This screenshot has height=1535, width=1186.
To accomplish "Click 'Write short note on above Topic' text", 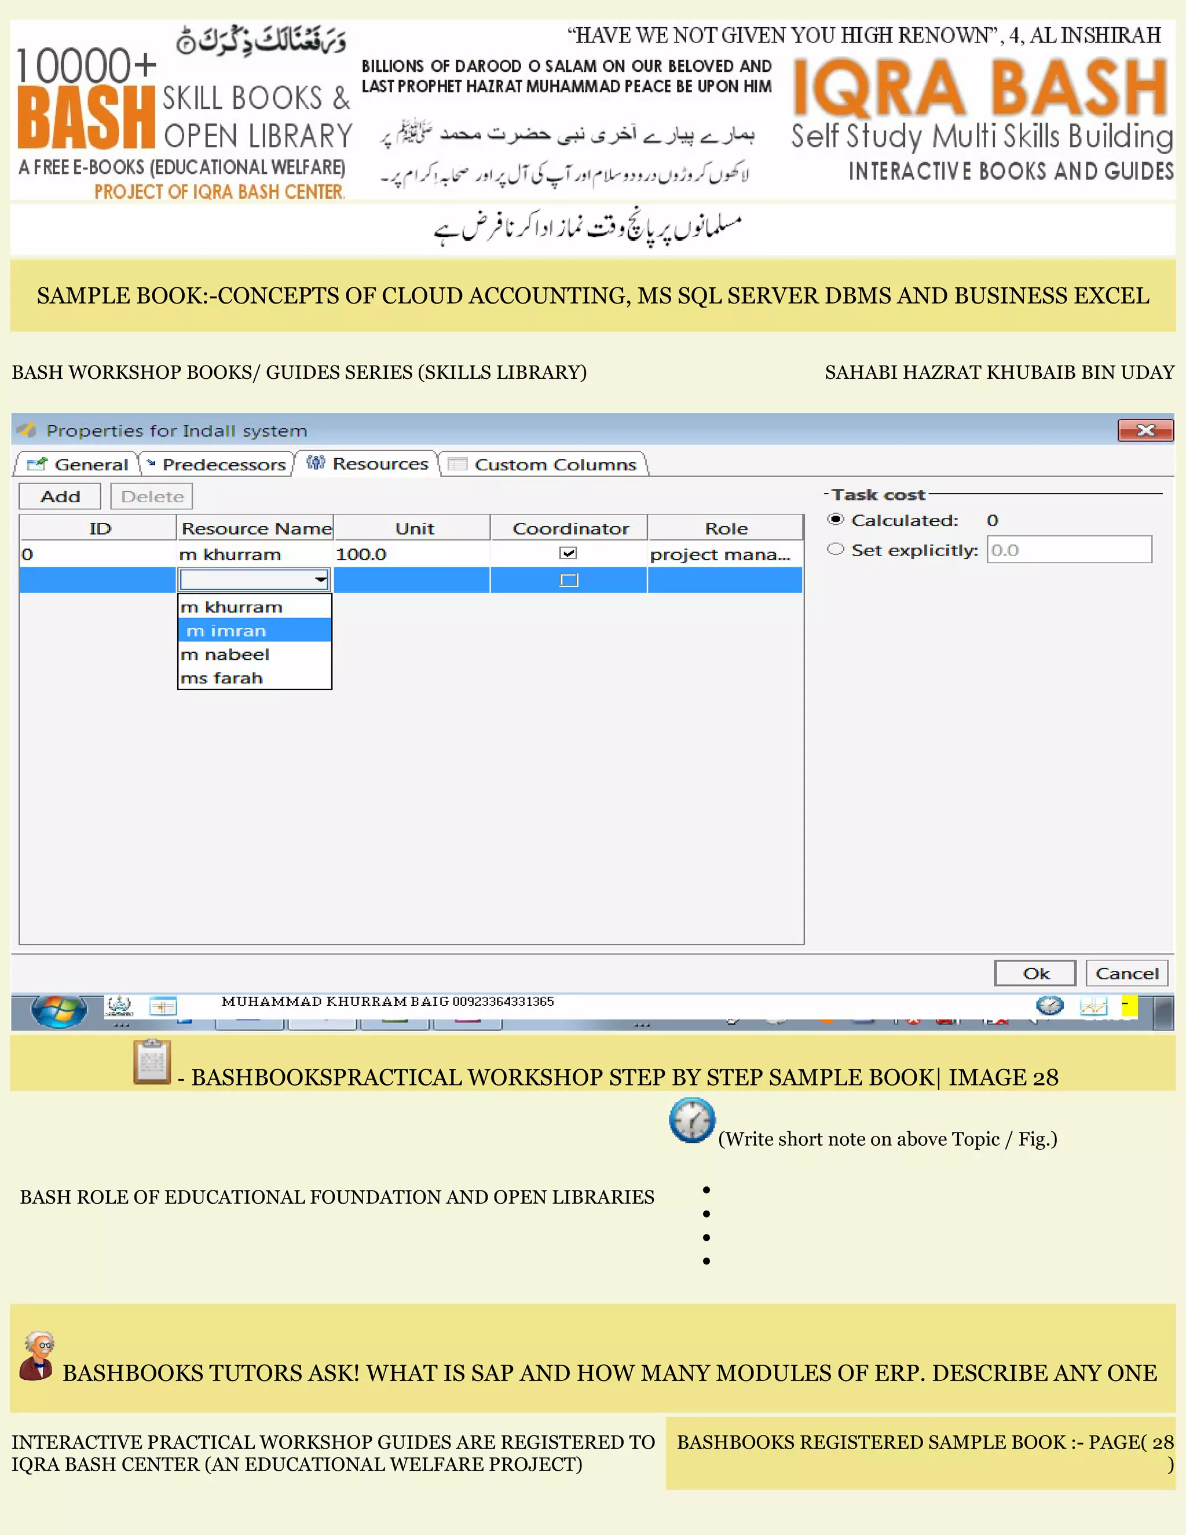I will tap(887, 1139).
